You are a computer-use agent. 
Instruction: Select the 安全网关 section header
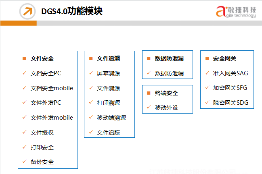tap(224, 58)
